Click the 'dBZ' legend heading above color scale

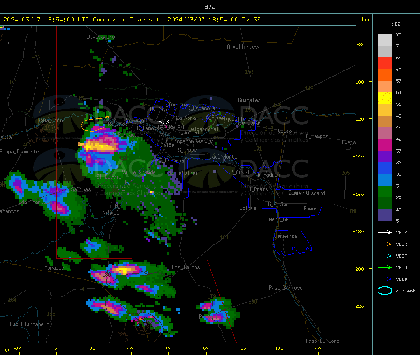pos(396,24)
